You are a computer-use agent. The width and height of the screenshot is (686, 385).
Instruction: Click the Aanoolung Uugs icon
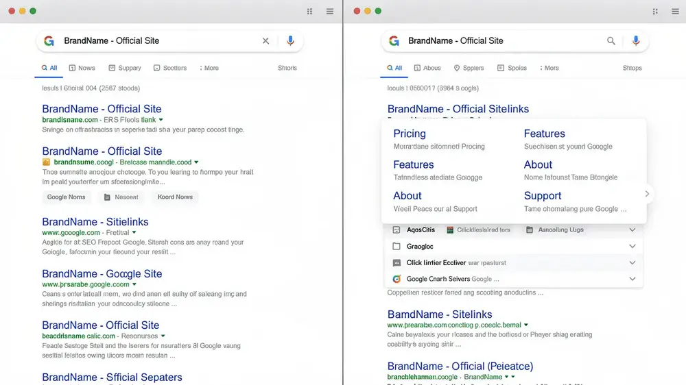530,230
